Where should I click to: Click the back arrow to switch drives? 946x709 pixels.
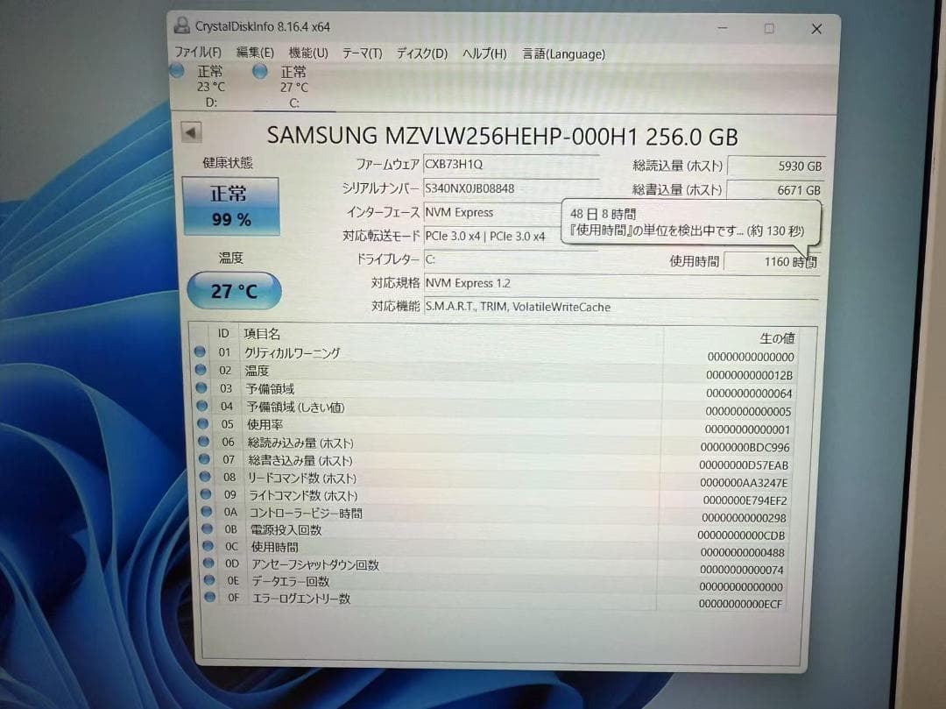191,132
